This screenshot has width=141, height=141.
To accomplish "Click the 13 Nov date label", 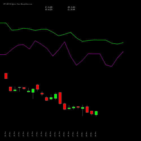I will click(x=28, y=134).
